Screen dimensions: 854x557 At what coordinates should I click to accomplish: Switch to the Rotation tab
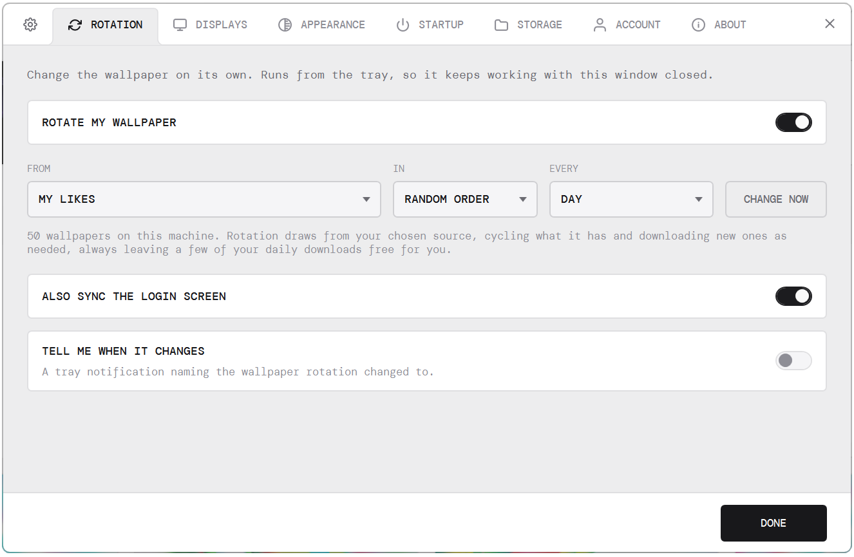(106, 26)
